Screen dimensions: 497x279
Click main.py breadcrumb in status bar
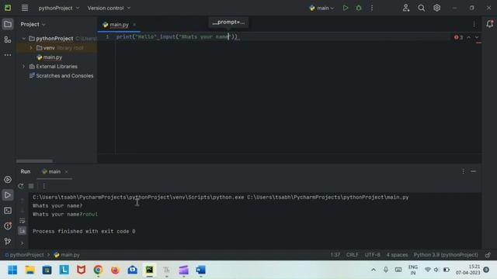click(67, 255)
